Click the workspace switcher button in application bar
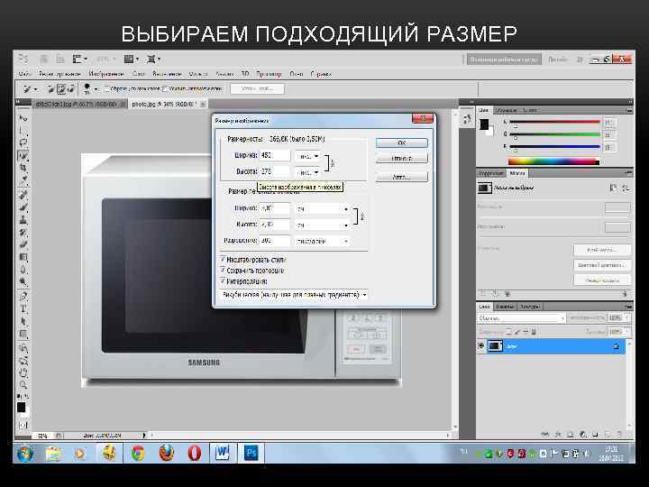The image size is (649, 487). (x=504, y=60)
